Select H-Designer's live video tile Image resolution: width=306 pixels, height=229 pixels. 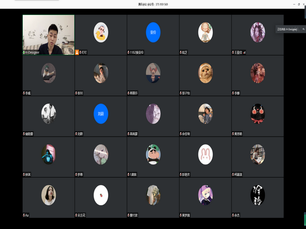coord(48,33)
